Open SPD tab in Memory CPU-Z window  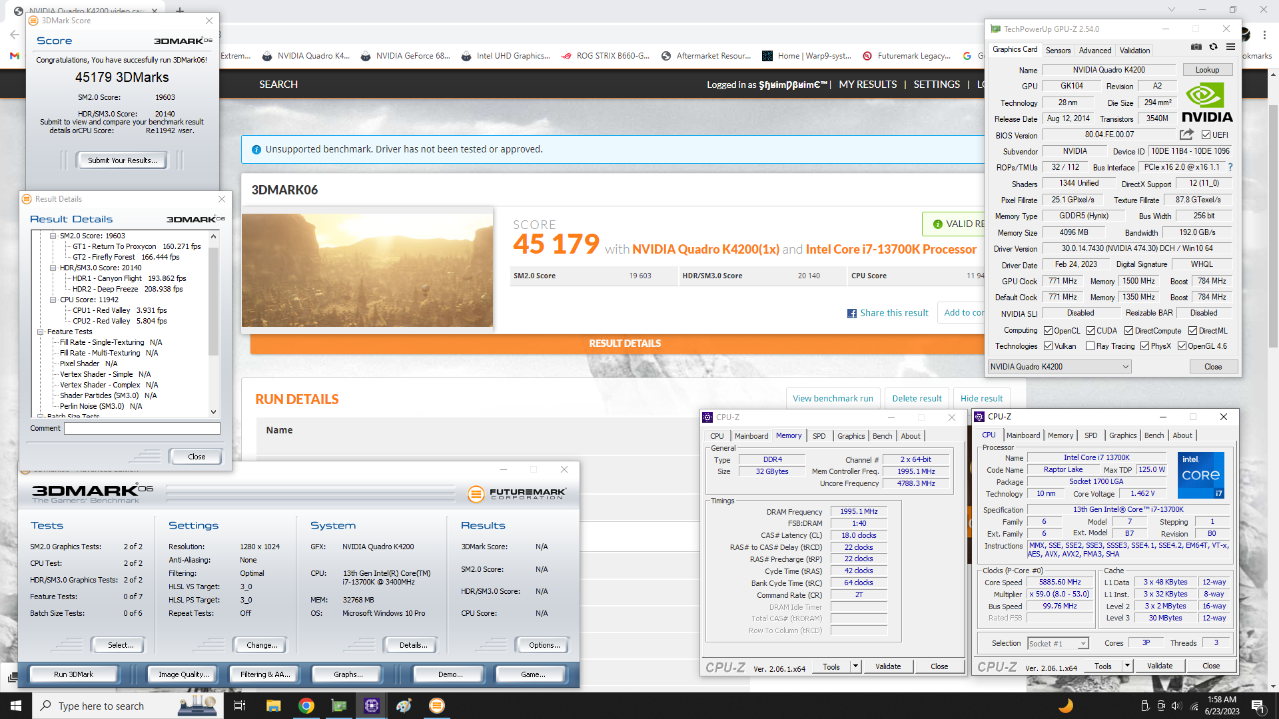[x=819, y=436]
